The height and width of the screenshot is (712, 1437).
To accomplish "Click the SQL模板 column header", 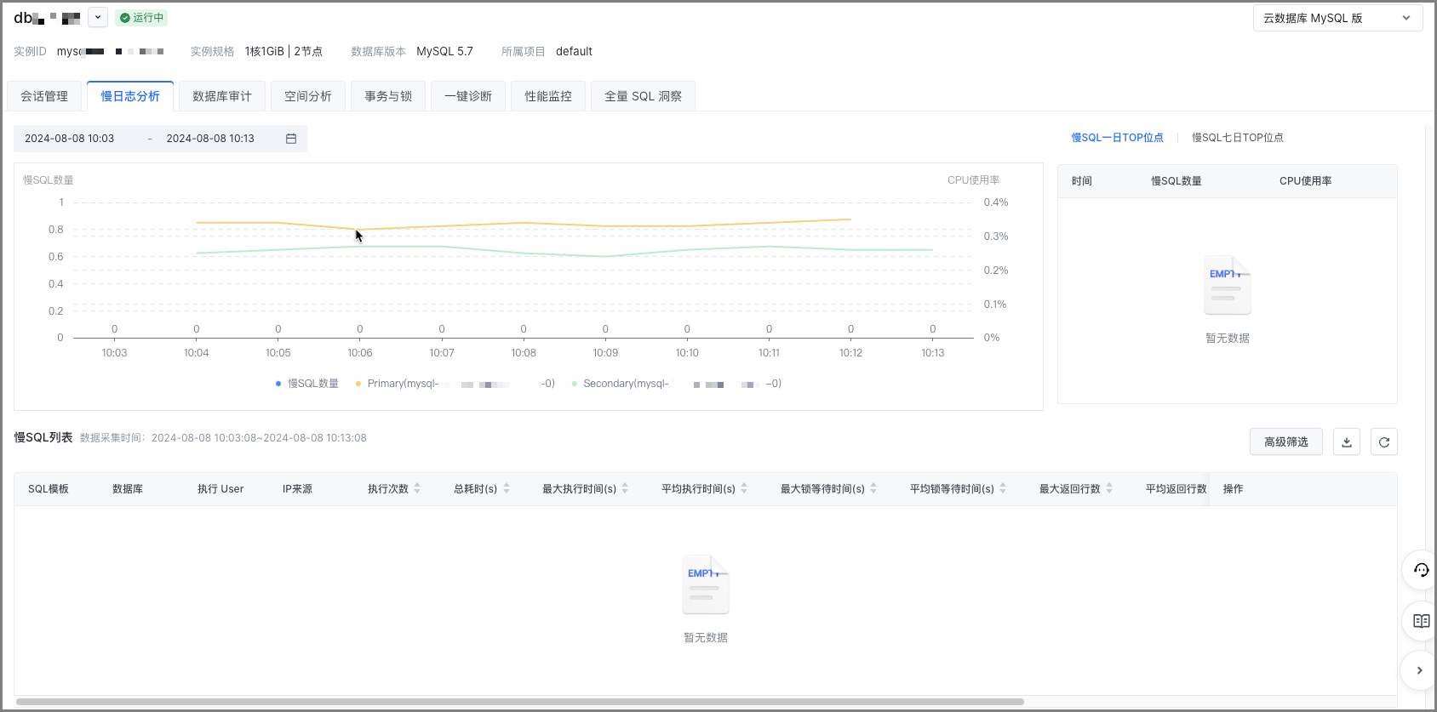I will tap(49, 489).
